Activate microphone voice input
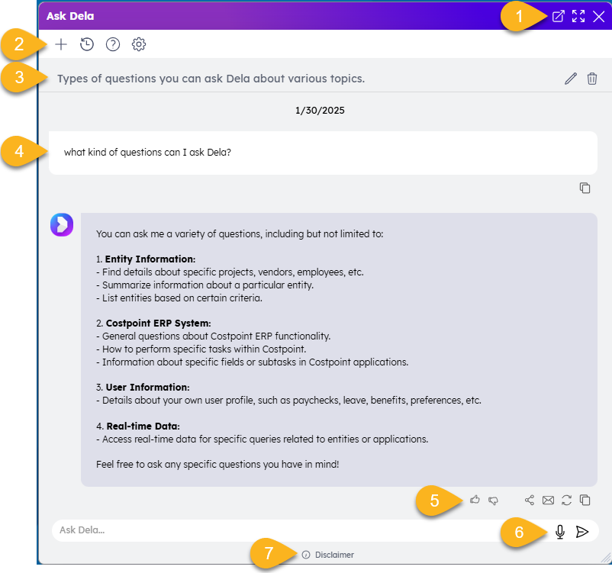 (560, 532)
